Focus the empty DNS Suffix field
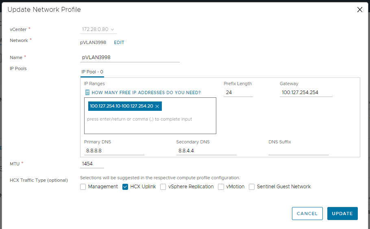The width and height of the screenshot is (370, 229). point(298,151)
